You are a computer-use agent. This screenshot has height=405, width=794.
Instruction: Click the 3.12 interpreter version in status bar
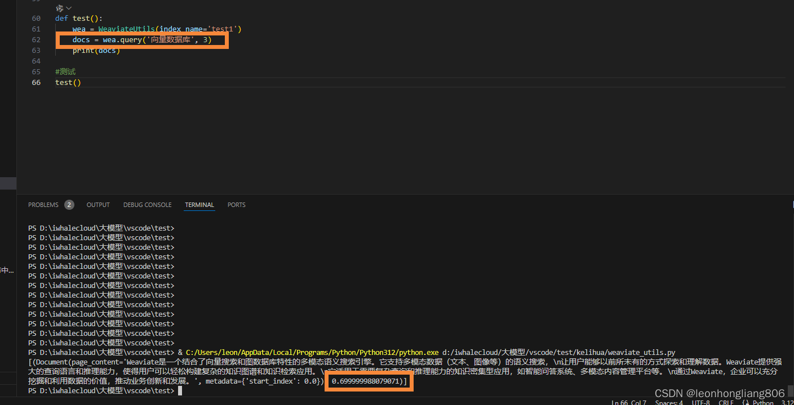coord(787,402)
